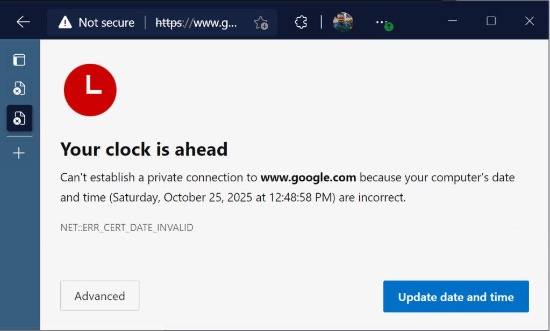This screenshot has height=331, width=550.
Task: Click the bold www.google.com text
Action: [x=308, y=178]
